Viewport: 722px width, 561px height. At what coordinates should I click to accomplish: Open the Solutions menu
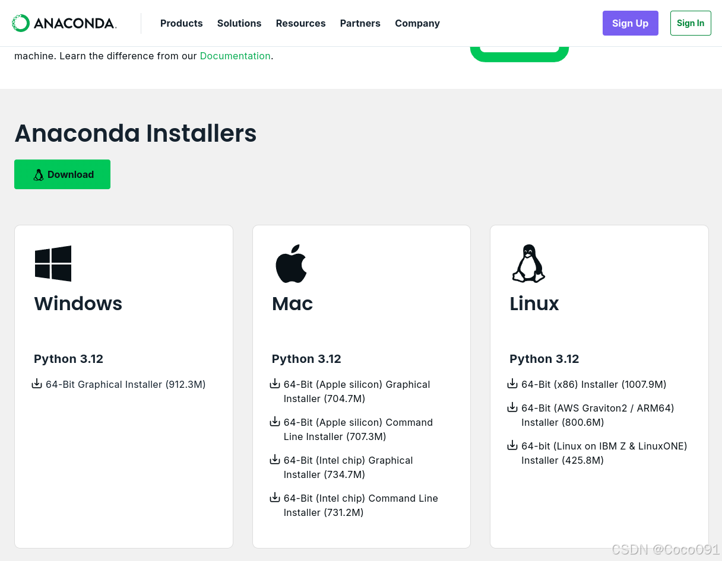pyautogui.click(x=239, y=23)
